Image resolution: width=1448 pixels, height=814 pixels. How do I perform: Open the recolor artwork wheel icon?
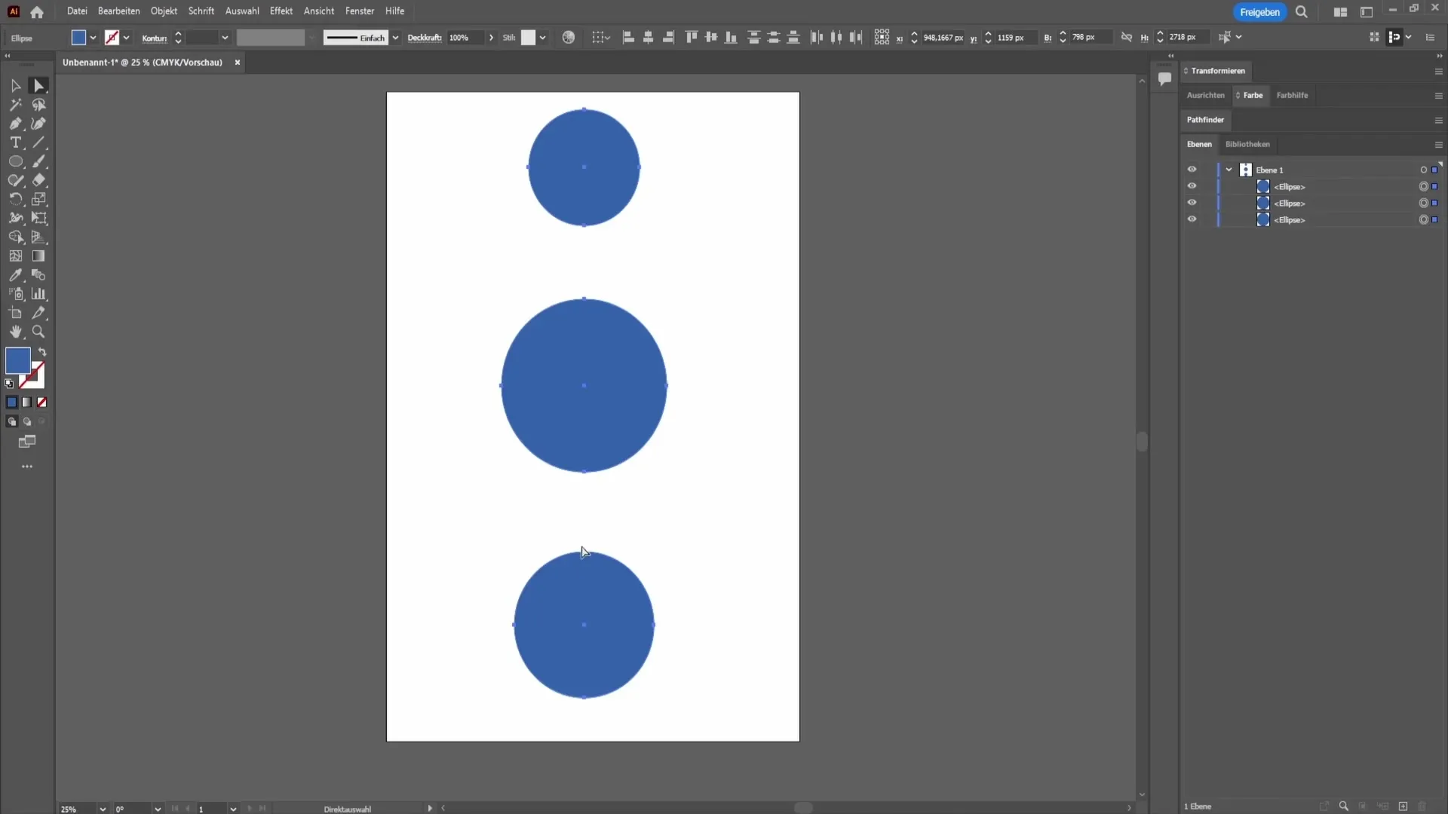pyautogui.click(x=569, y=37)
